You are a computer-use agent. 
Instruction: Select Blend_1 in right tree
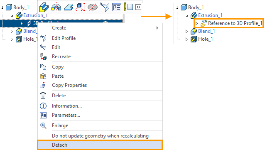pyautogui.click(x=206, y=31)
